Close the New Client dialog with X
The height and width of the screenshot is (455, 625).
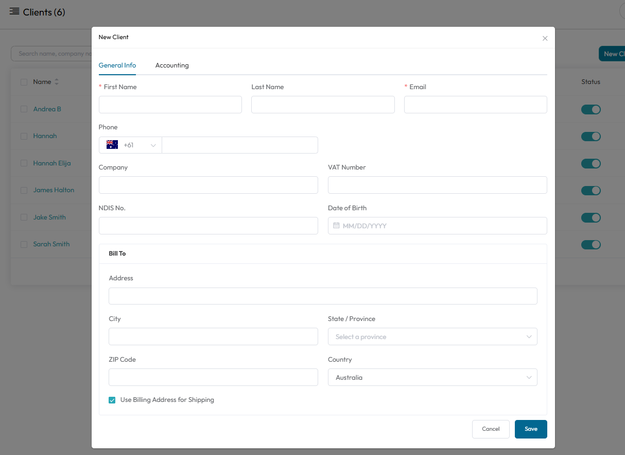(545, 38)
